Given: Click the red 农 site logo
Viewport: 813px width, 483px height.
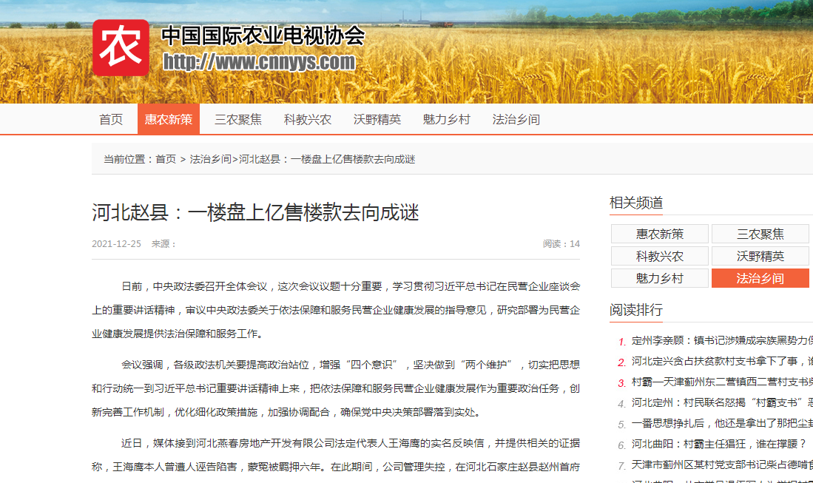Looking at the screenshot, I should click(121, 47).
